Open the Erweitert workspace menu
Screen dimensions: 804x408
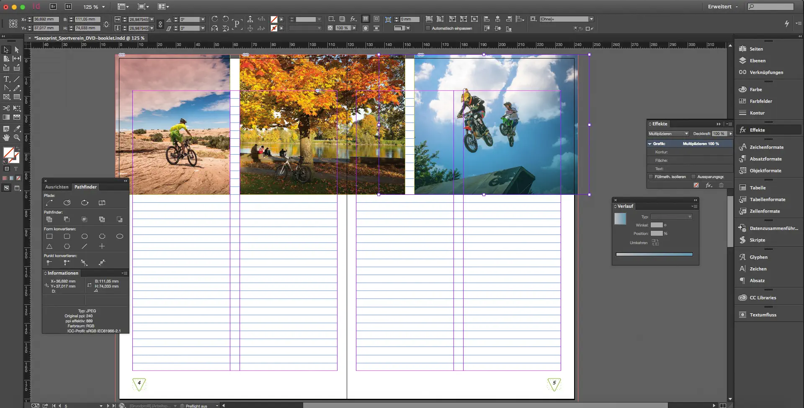pyautogui.click(x=723, y=7)
